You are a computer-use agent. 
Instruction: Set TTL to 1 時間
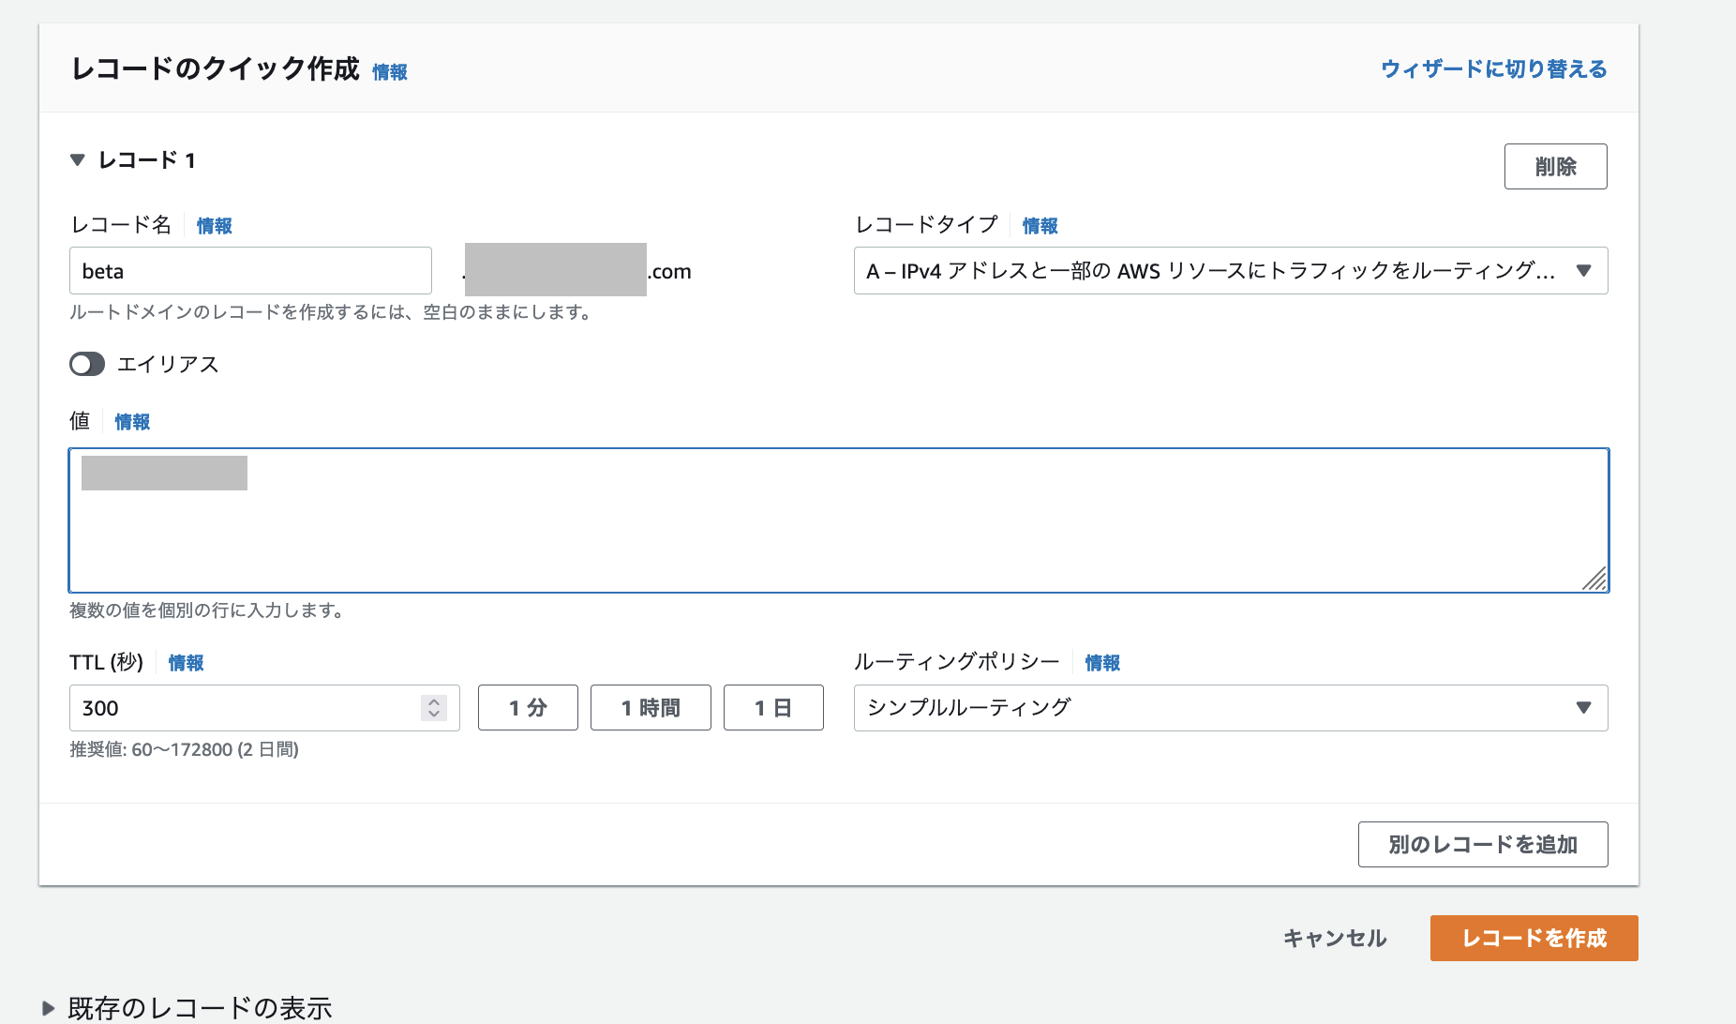click(651, 708)
